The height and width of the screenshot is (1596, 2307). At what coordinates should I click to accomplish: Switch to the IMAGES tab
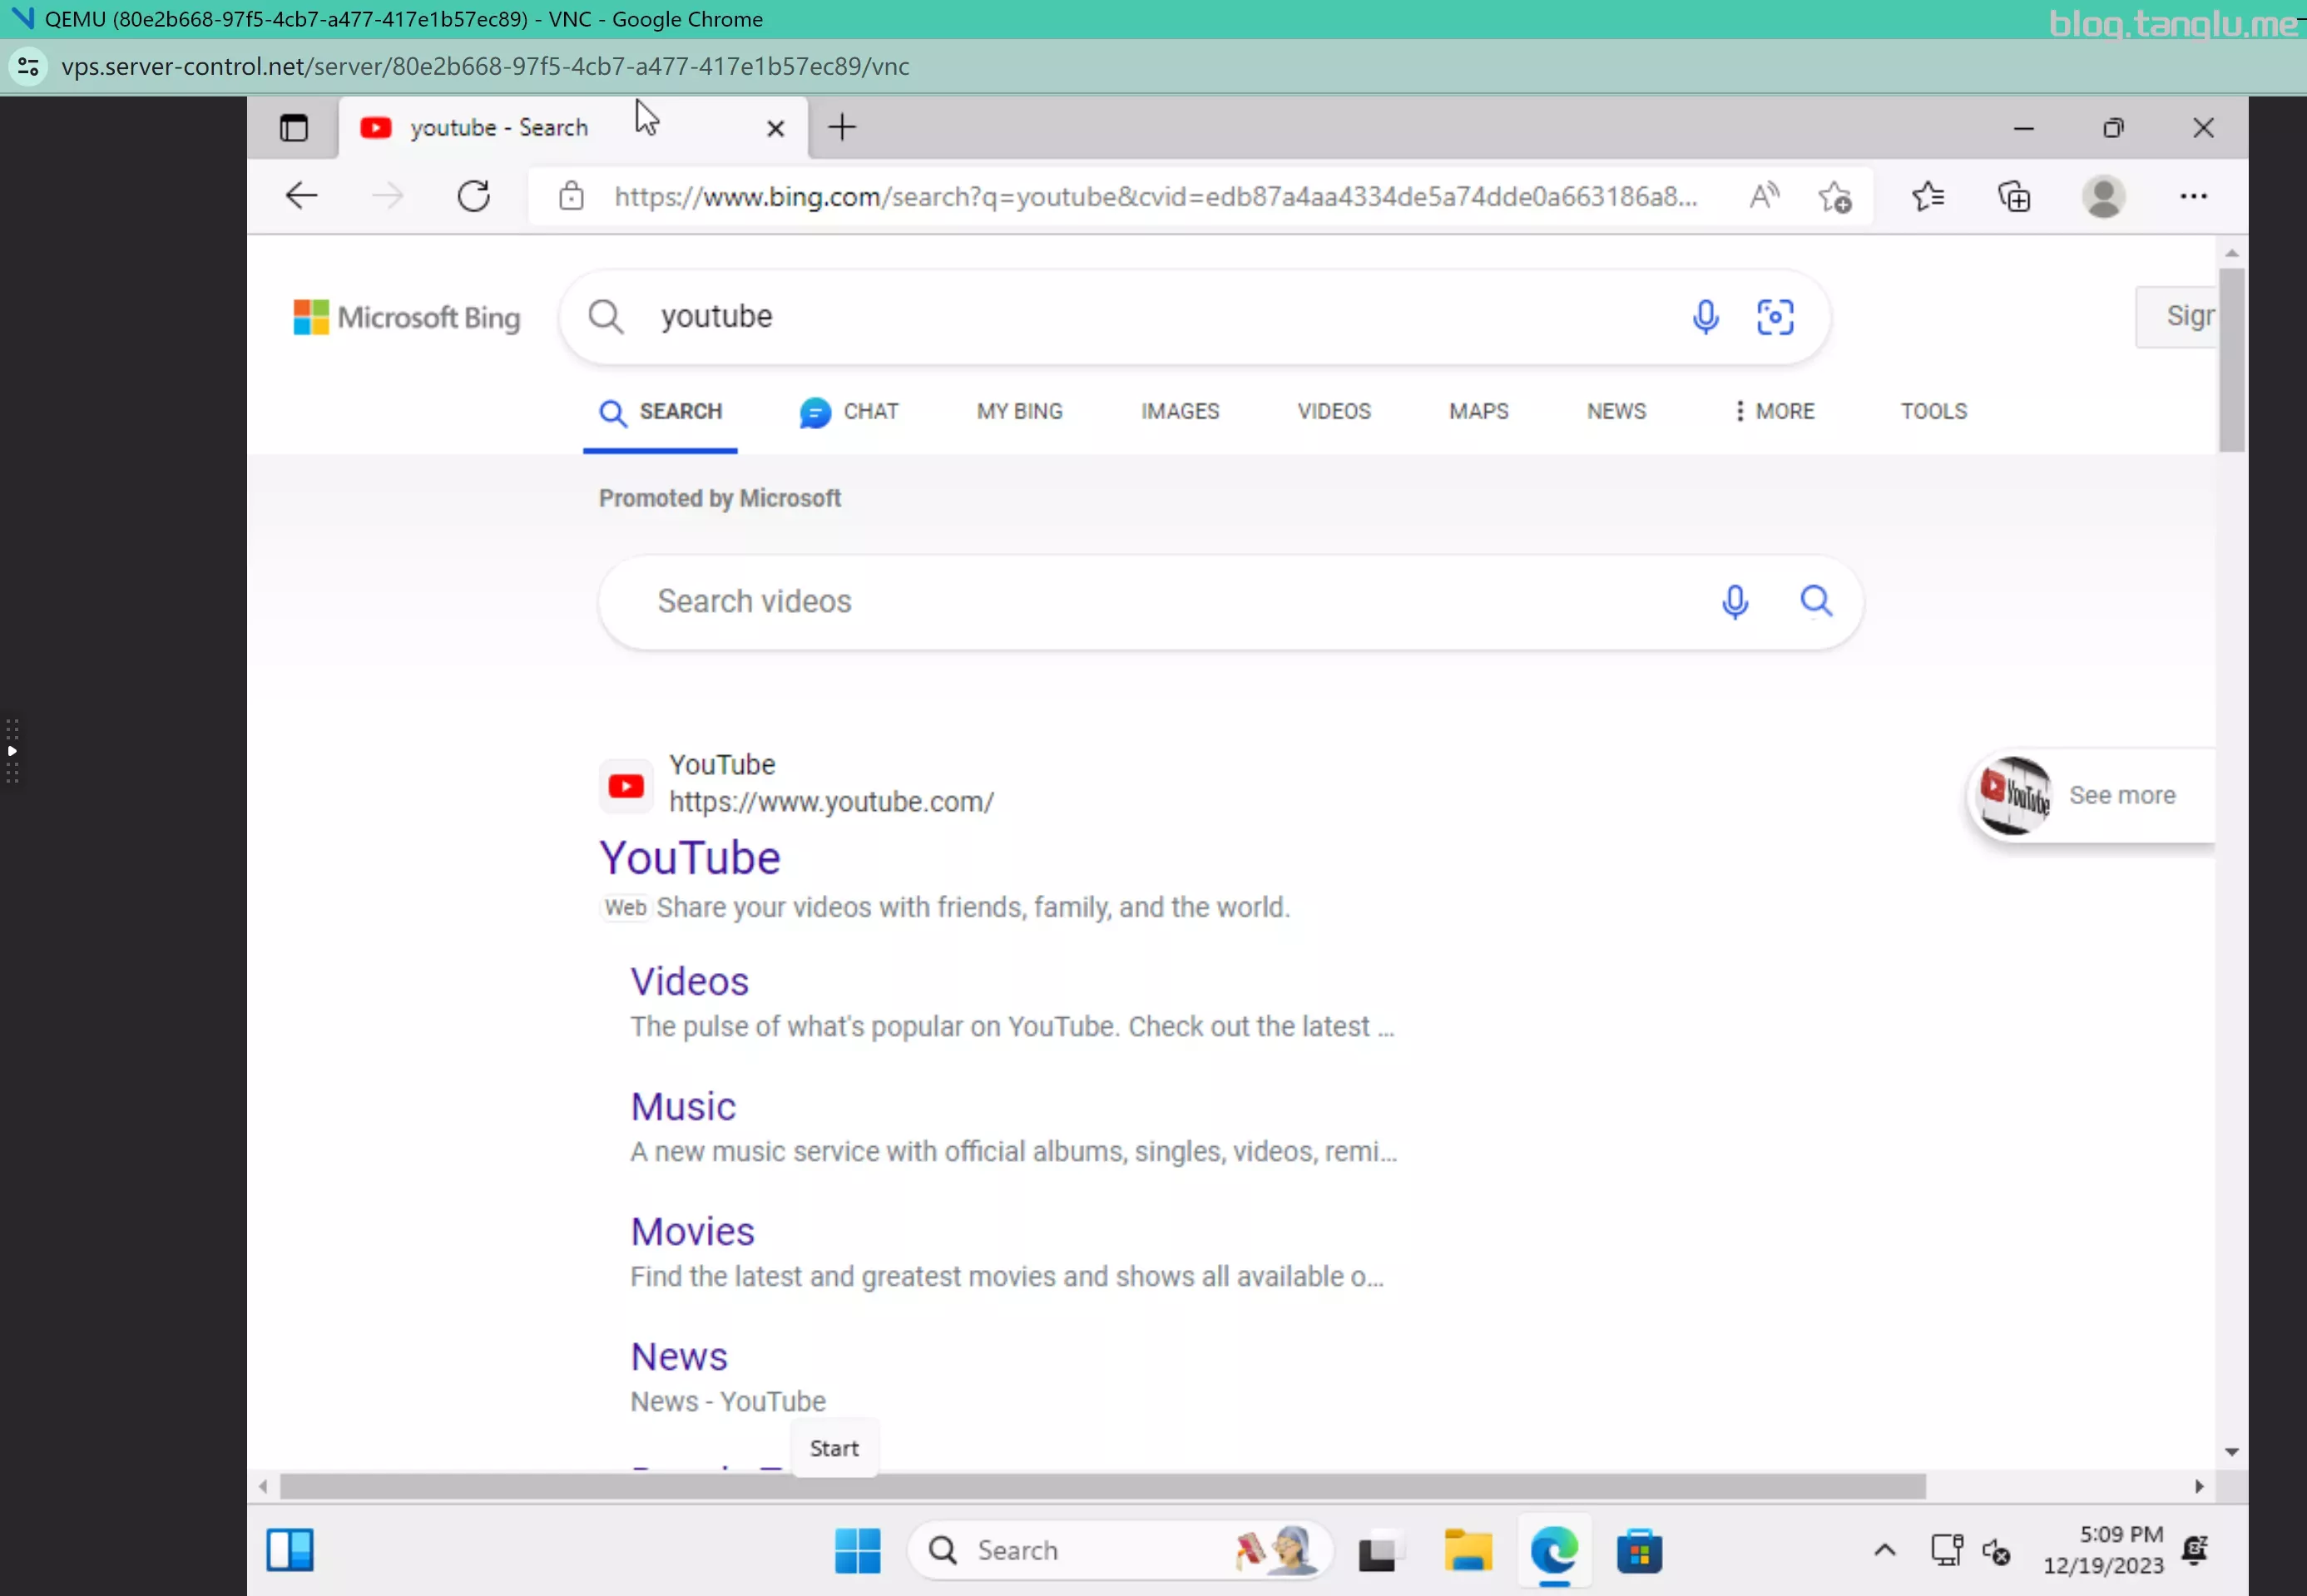coord(1180,411)
